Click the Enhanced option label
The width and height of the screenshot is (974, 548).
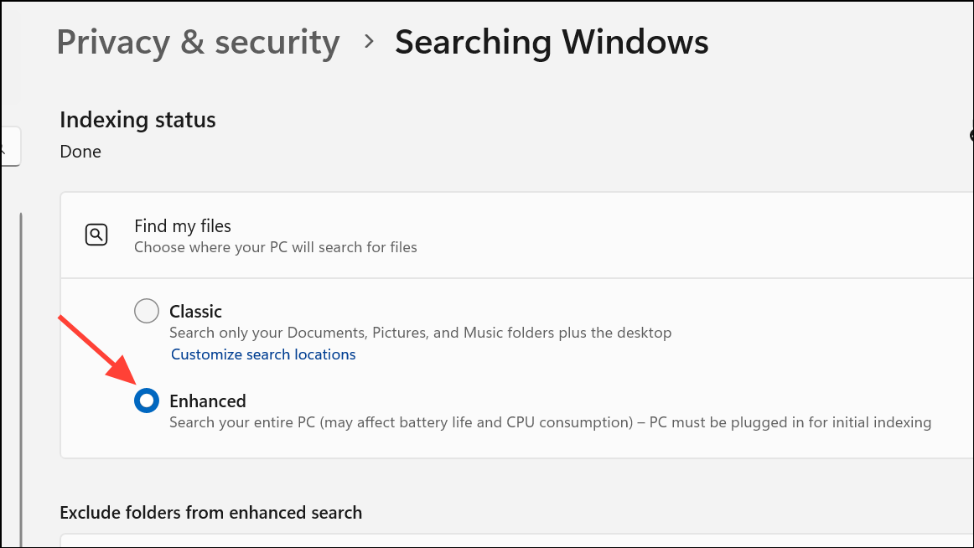207,401
